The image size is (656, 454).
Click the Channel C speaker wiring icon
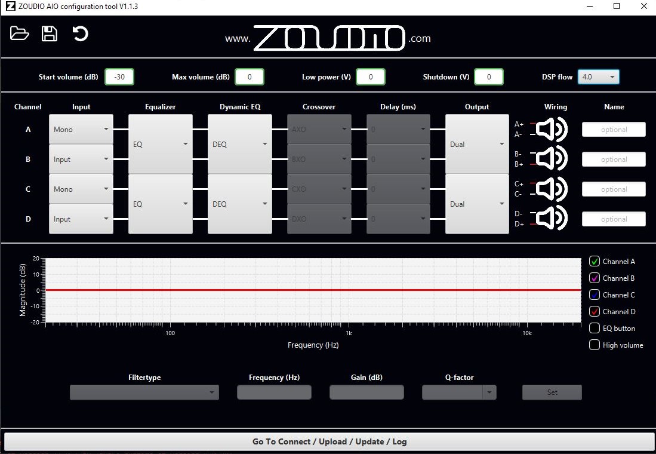coord(552,189)
